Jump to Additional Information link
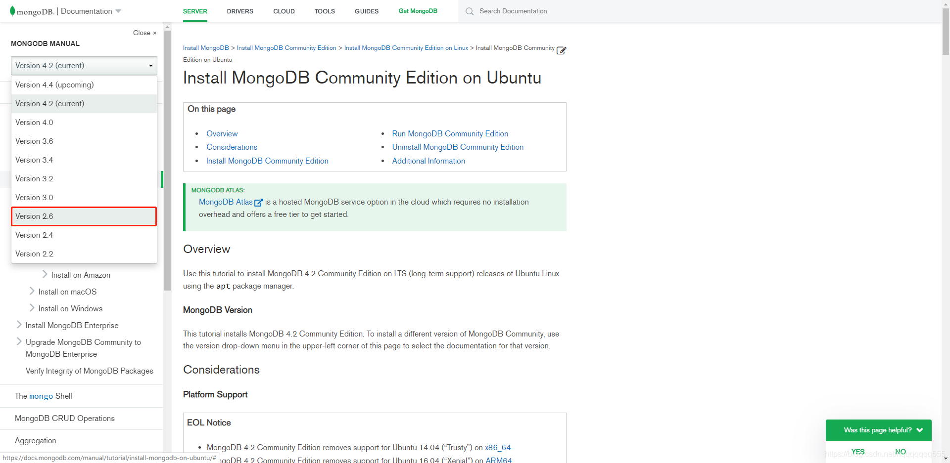This screenshot has width=950, height=463. 428,161
